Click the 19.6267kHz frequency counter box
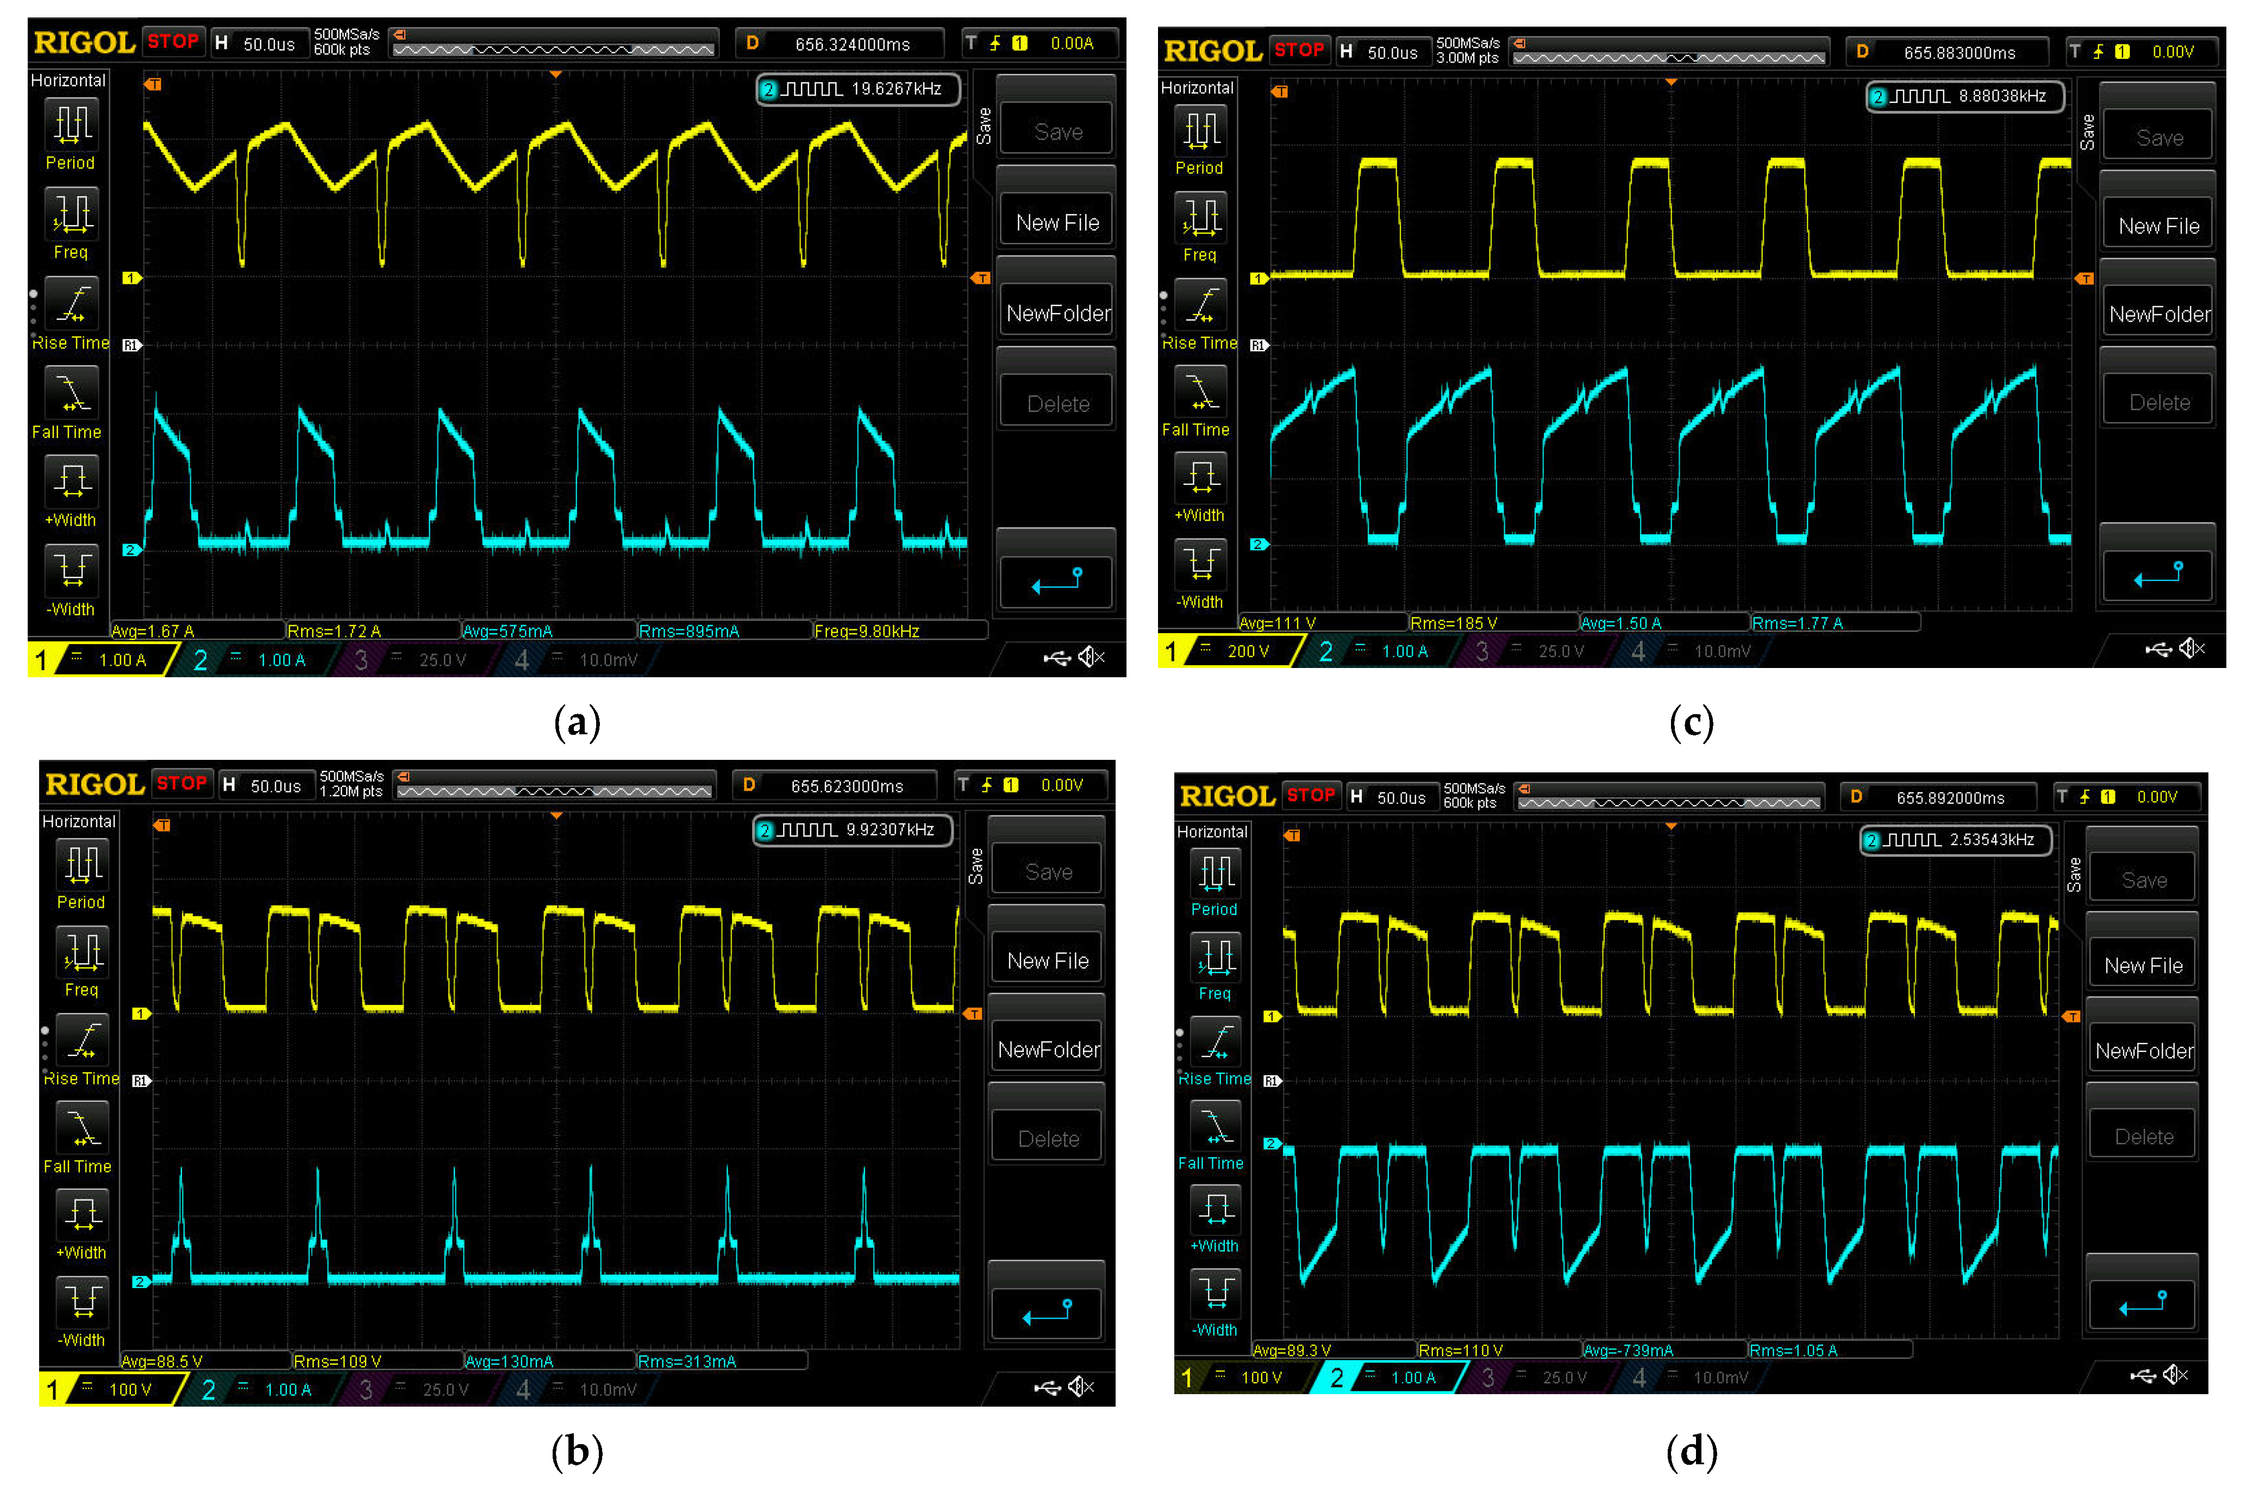The width and height of the screenshot is (2247, 1486). click(x=858, y=89)
